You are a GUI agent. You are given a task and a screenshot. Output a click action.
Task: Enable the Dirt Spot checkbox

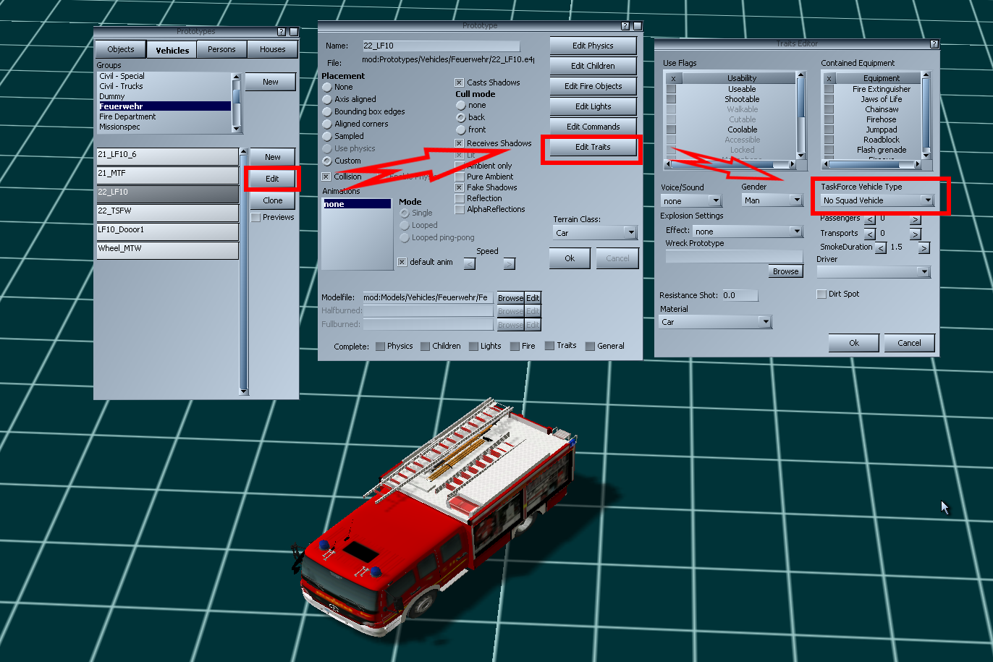point(821,294)
